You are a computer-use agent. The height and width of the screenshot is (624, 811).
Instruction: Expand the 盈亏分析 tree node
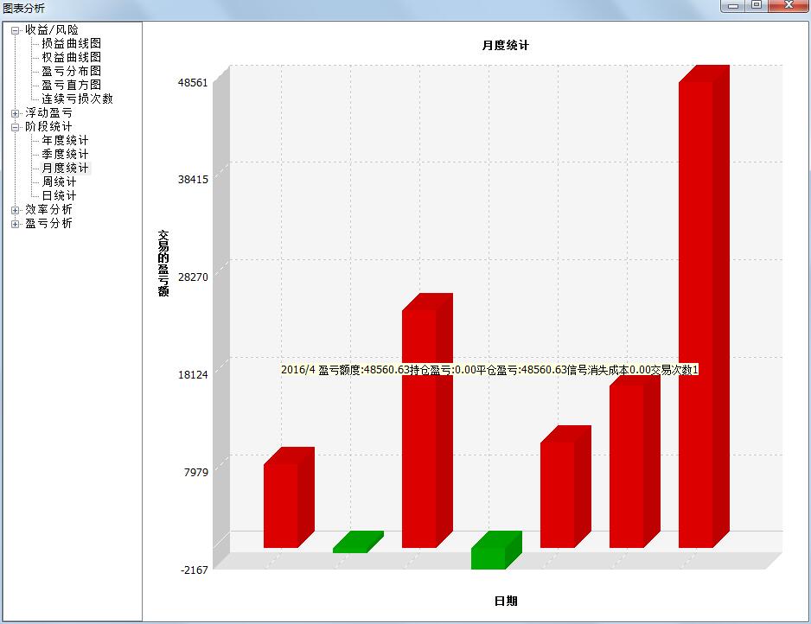[x=15, y=225]
